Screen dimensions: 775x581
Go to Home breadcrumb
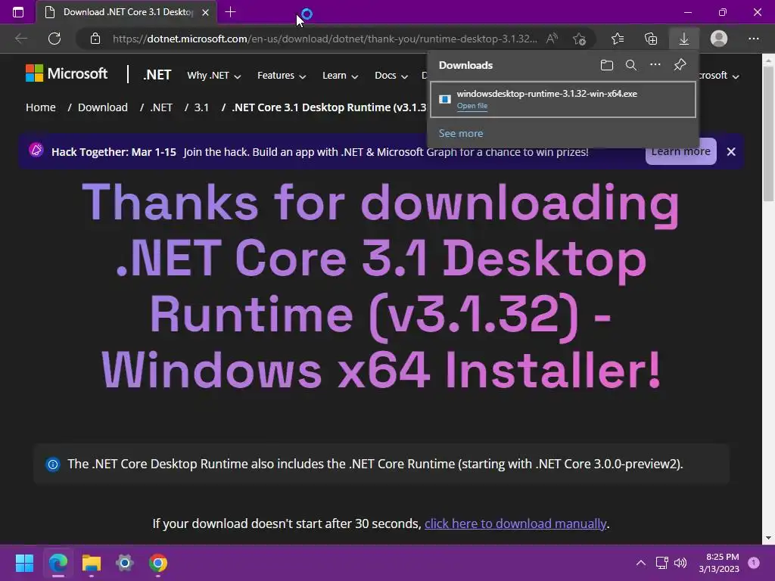tap(41, 107)
